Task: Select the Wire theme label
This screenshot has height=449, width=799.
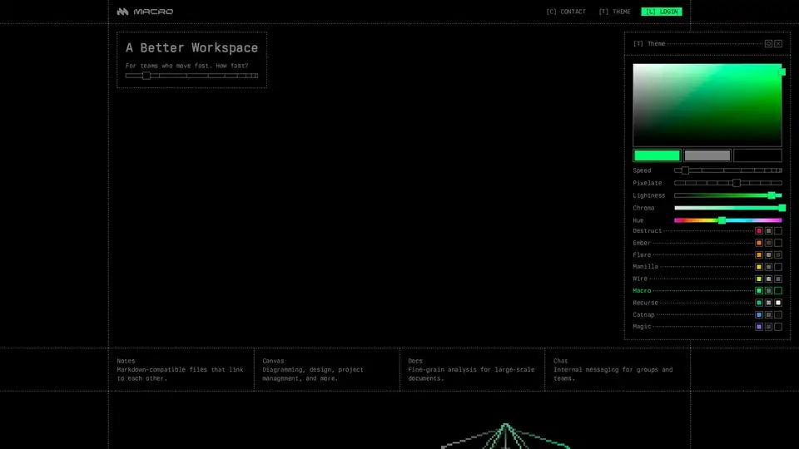Action: pos(639,279)
